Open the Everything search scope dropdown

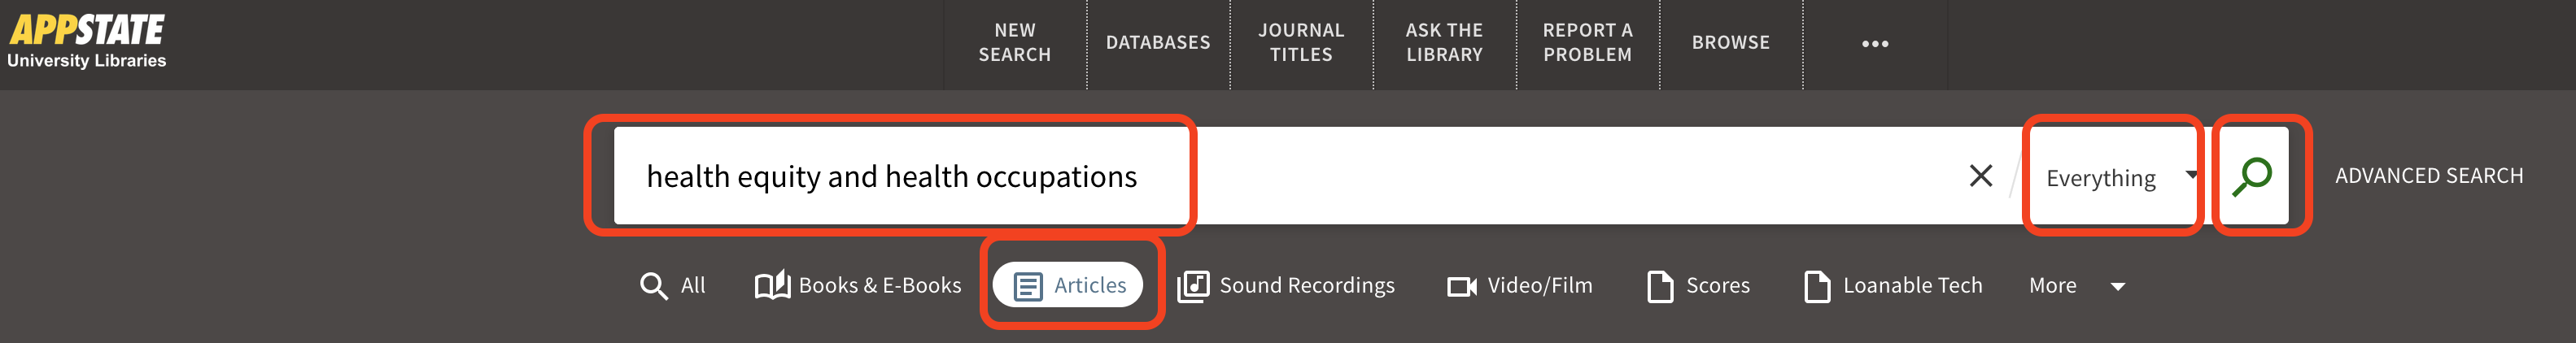click(2118, 177)
